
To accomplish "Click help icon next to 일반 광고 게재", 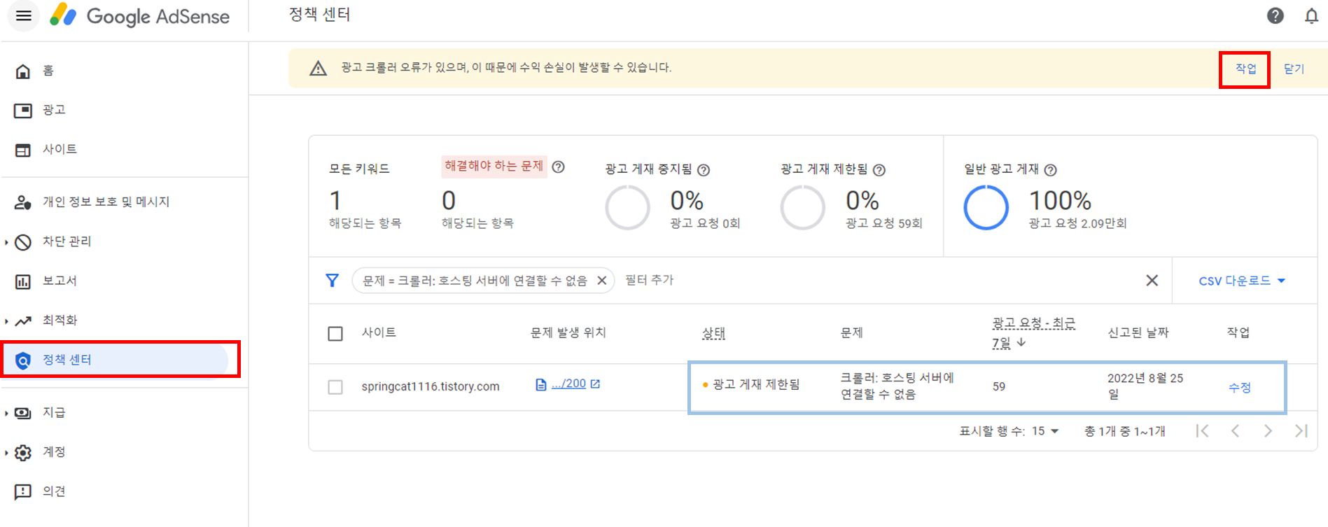I will [x=1050, y=169].
